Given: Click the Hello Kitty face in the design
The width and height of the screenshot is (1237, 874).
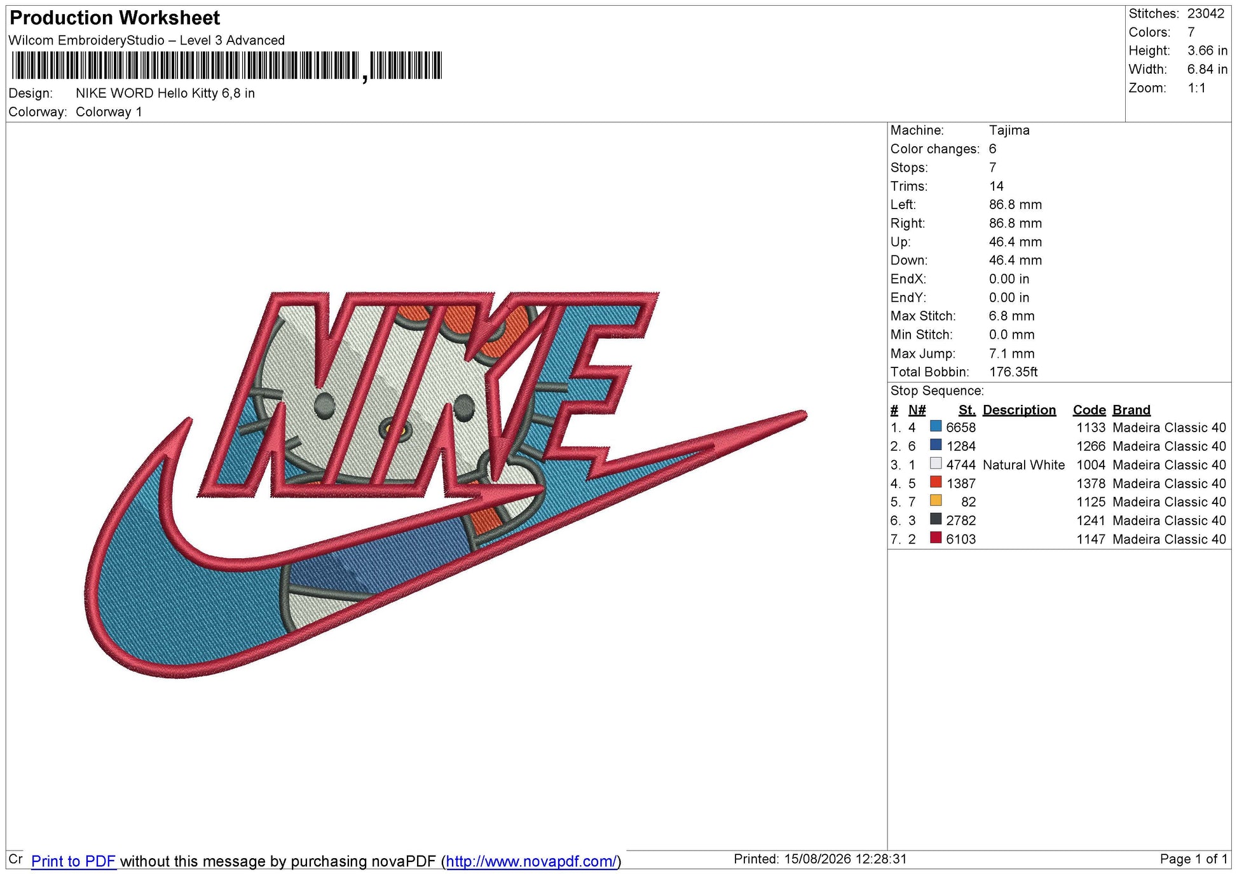Looking at the screenshot, I should tap(394, 394).
